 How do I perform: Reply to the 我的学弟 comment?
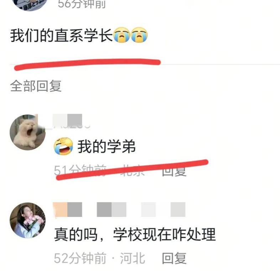(x=174, y=171)
